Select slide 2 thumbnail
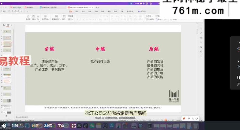240x130 pixels. pyautogui.click(x=7, y=38)
